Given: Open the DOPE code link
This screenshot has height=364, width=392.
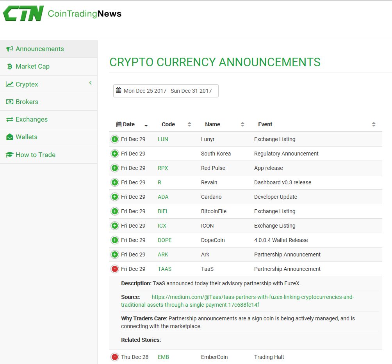Looking at the screenshot, I should tap(164, 240).
